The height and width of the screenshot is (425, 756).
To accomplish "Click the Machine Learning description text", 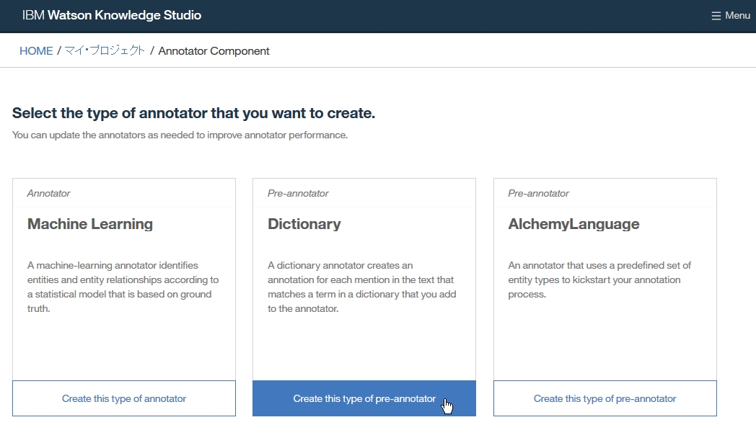I will click(x=123, y=287).
